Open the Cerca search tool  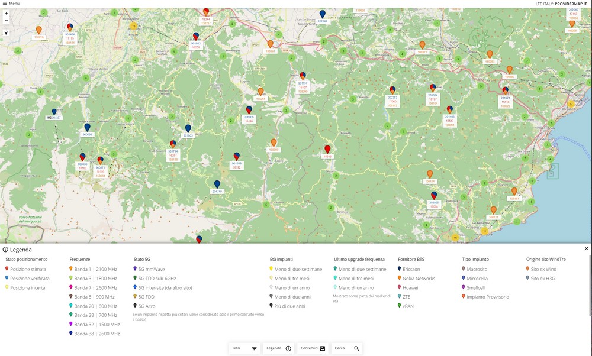pos(347,348)
